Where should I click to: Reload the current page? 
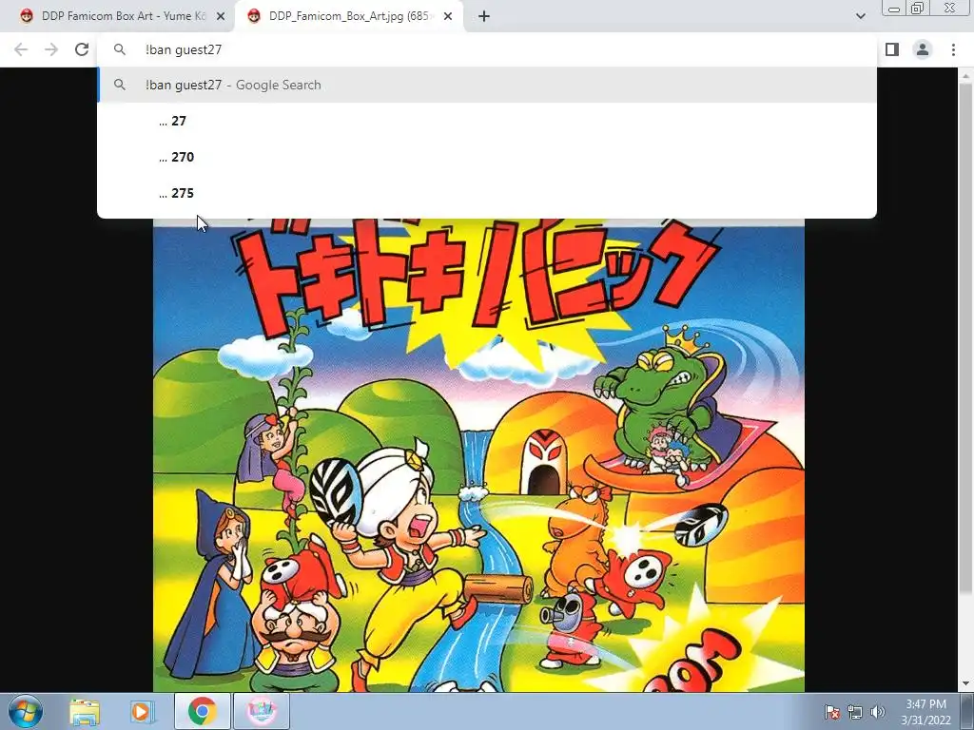click(x=82, y=49)
